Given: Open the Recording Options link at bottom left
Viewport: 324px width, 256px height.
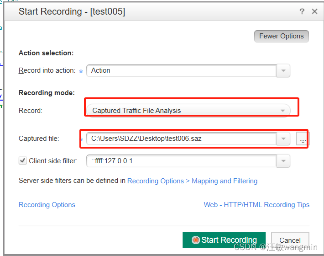Looking at the screenshot, I should pyautogui.click(x=47, y=205).
